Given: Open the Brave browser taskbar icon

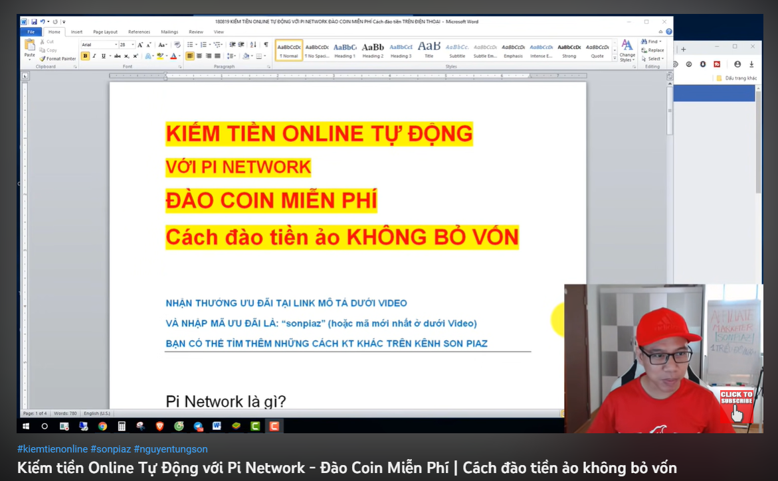Looking at the screenshot, I should click(x=159, y=426).
